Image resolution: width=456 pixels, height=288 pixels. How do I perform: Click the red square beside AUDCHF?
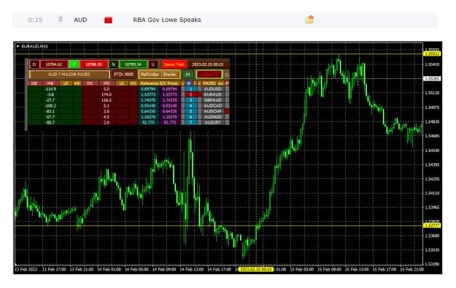(227, 111)
